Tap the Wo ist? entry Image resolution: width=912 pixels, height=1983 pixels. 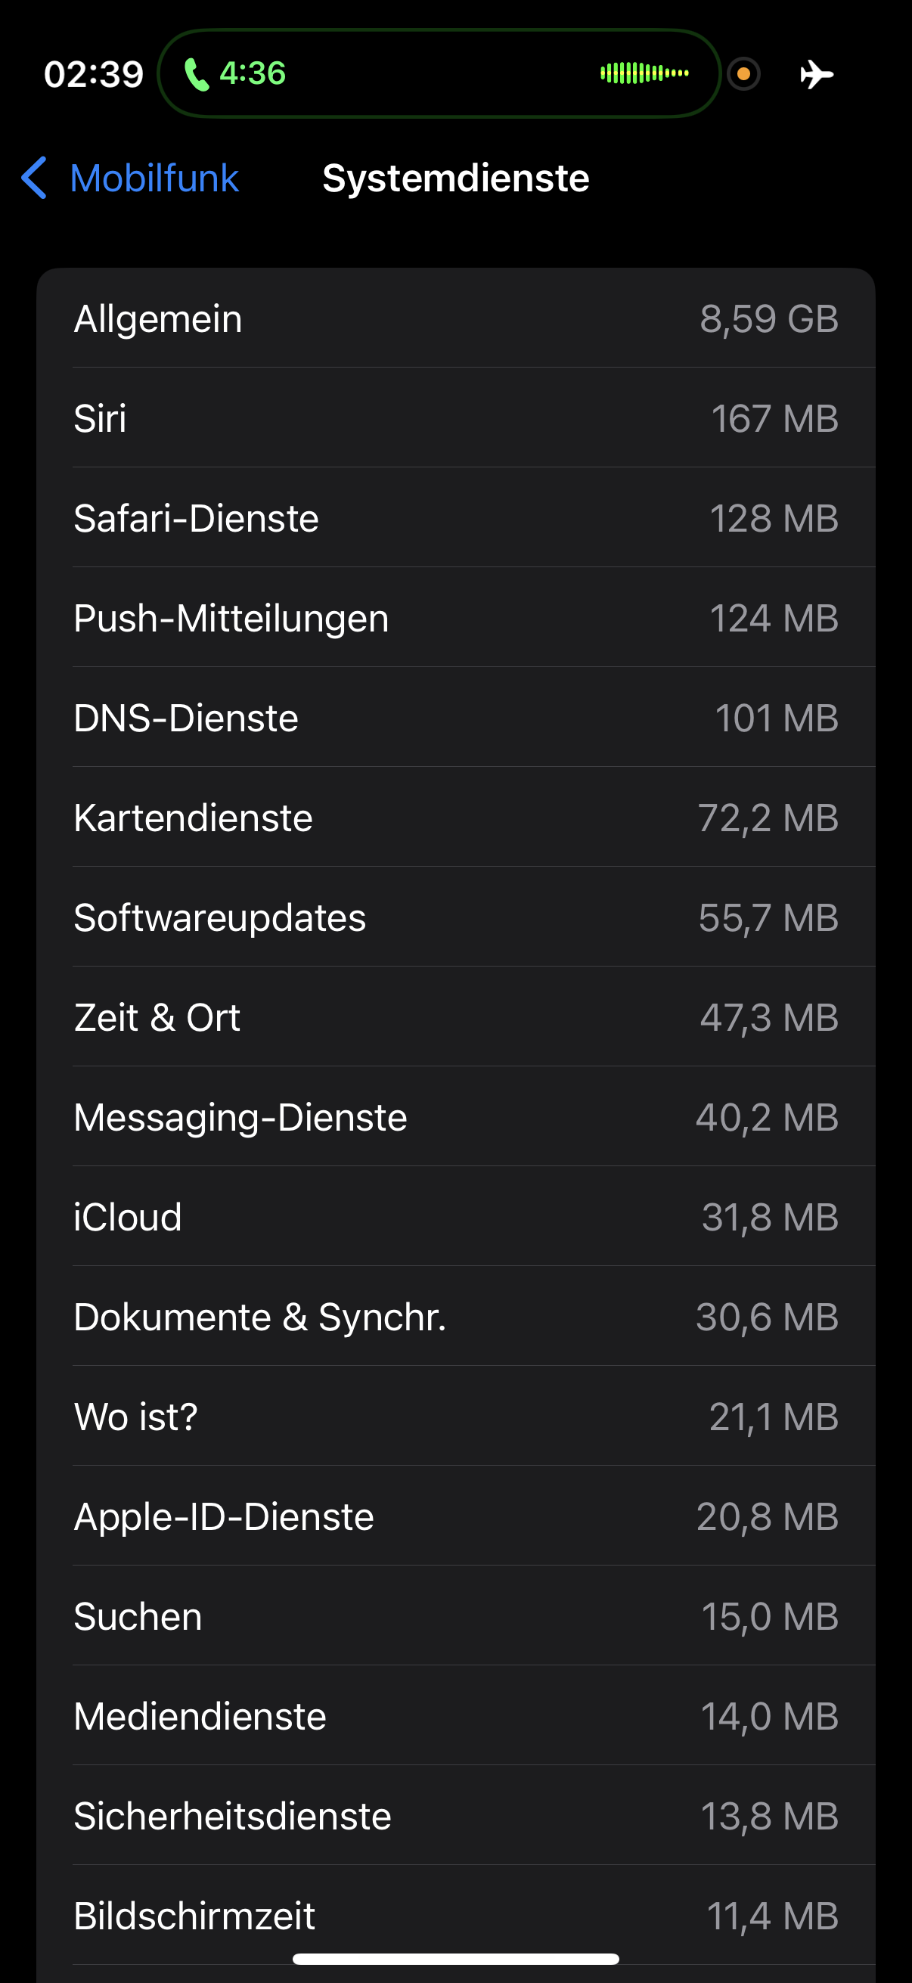pyautogui.click(x=455, y=1417)
